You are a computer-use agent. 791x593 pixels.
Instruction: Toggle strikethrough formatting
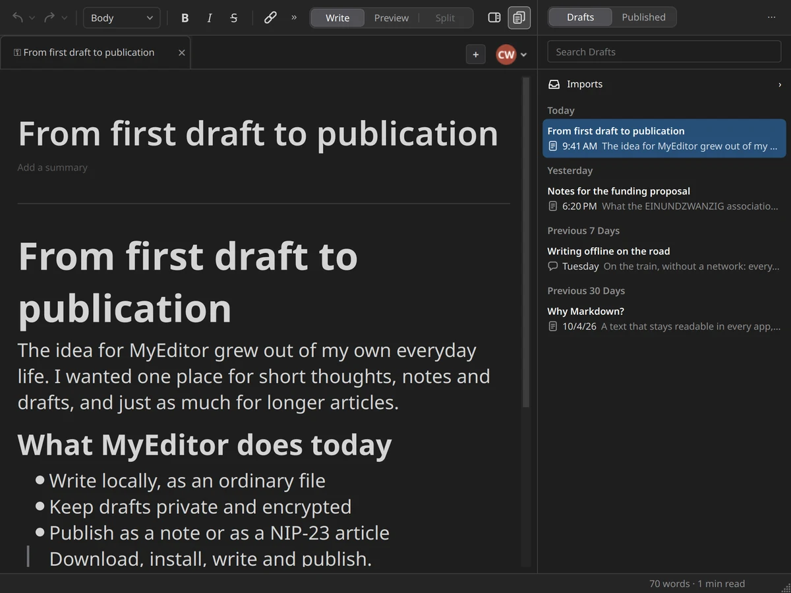tap(234, 18)
